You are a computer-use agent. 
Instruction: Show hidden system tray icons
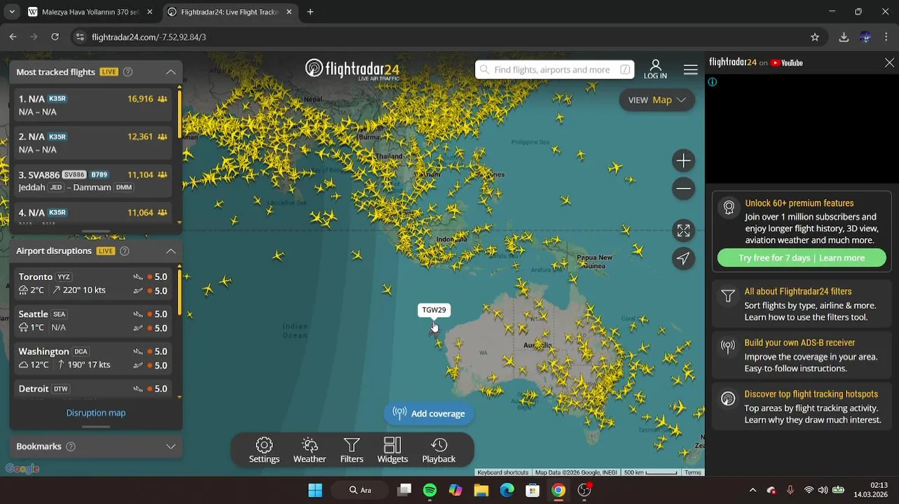[x=753, y=490]
